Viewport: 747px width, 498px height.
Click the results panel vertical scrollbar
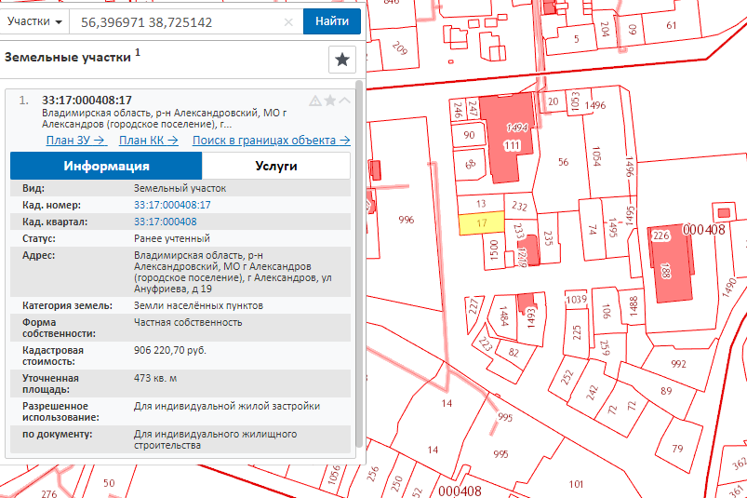(x=359, y=279)
